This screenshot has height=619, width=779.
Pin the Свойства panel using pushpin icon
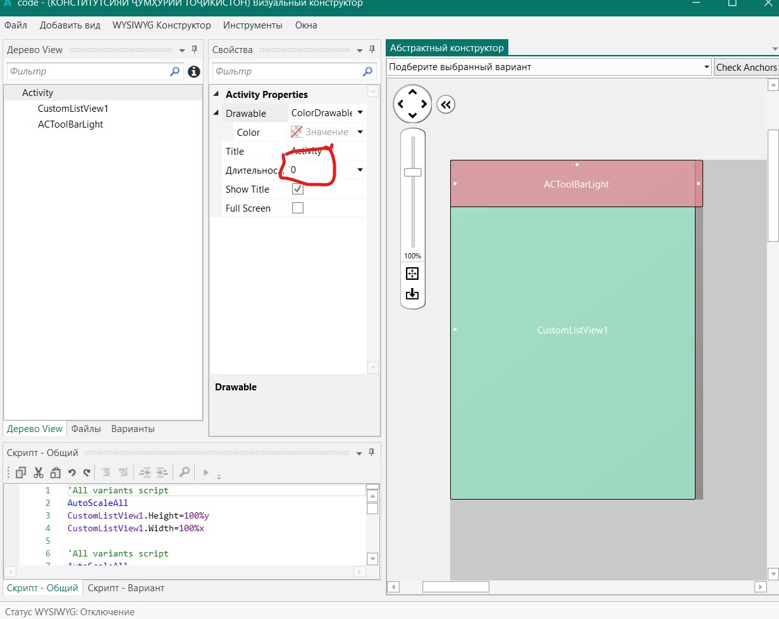click(371, 50)
